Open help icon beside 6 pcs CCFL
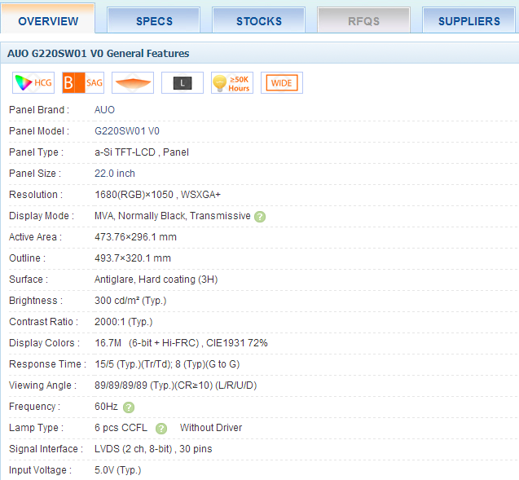 (161, 429)
